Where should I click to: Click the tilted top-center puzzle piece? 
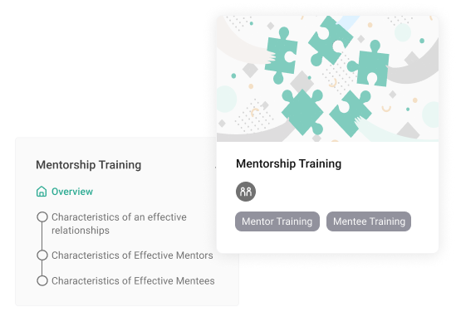coord(331,41)
